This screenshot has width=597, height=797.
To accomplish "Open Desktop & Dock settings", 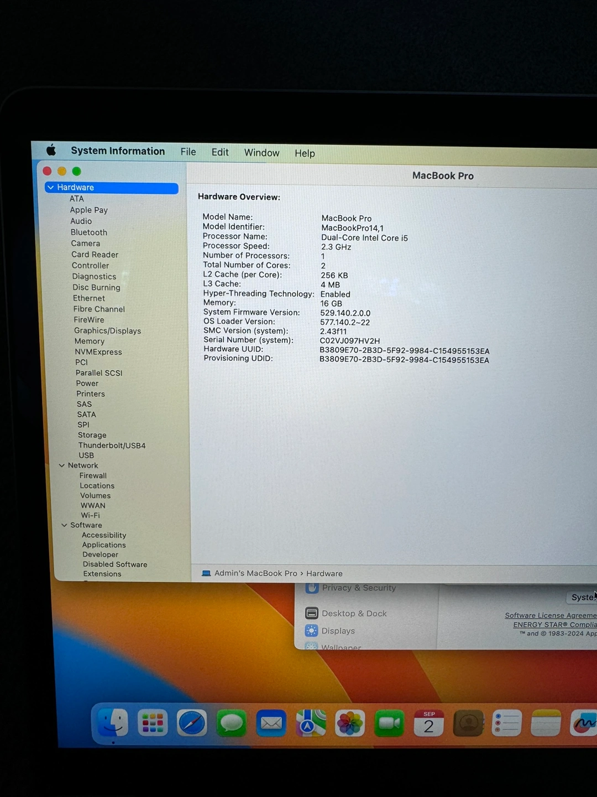I will pos(354,613).
